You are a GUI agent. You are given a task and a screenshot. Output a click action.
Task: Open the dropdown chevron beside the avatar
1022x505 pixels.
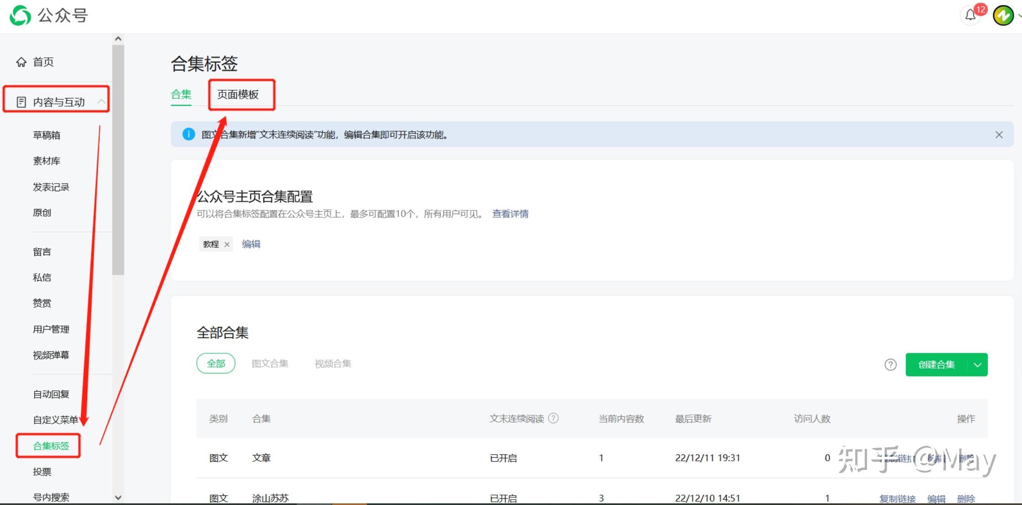[x=1019, y=15]
